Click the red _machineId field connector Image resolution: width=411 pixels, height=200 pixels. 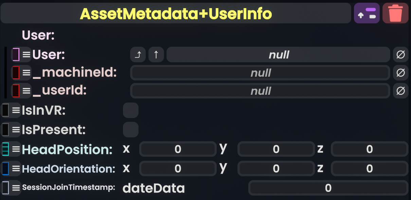(16, 72)
